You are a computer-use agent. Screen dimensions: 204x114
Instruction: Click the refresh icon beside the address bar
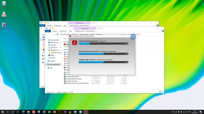point(124,35)
